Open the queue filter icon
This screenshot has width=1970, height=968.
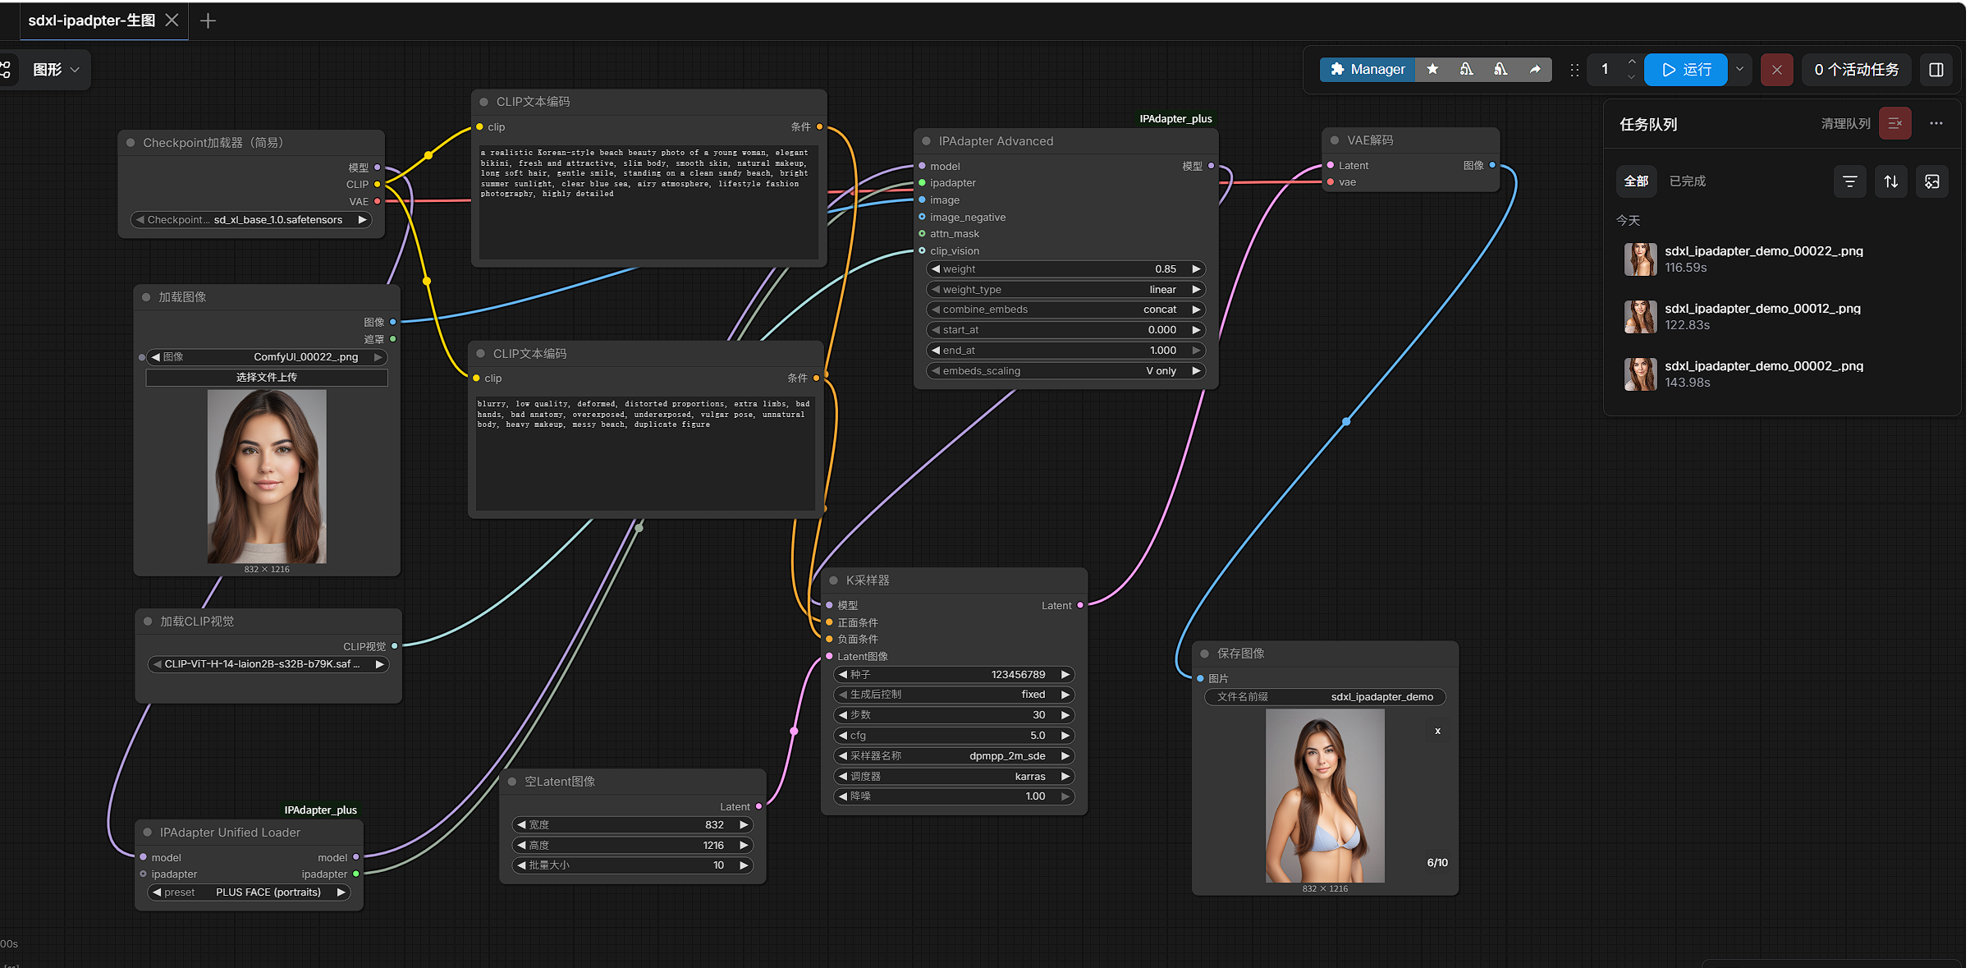1849,181
